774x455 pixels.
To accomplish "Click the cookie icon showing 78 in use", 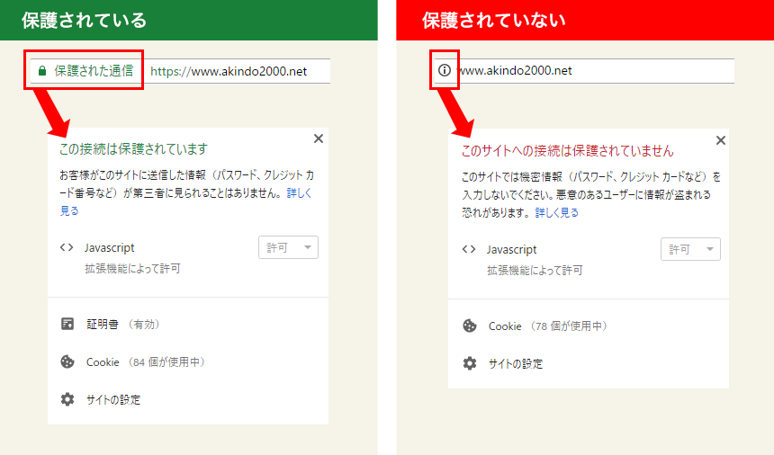I will (469, 326).
